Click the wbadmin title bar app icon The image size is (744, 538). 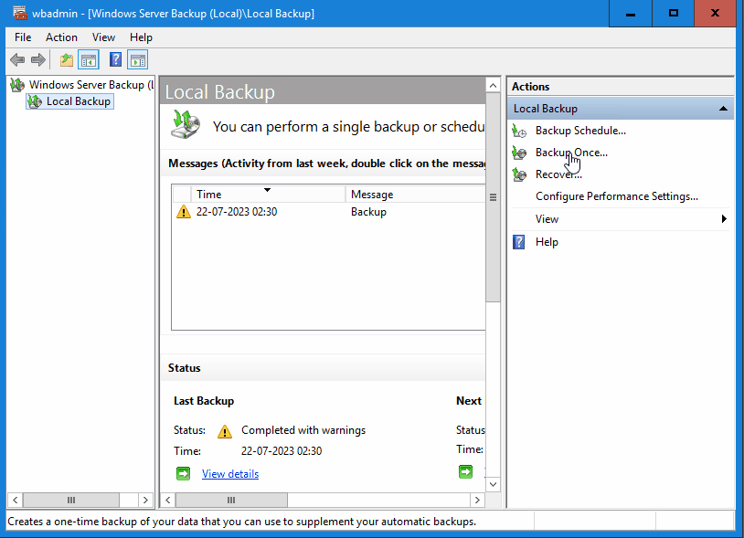click(x=19, y=13)
